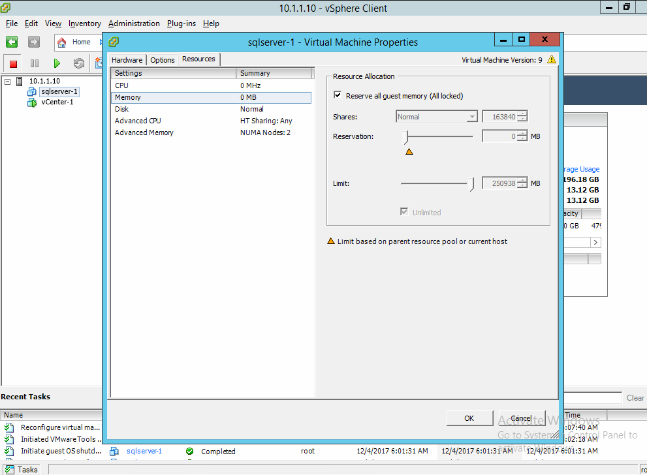647x475 pixels.
Task: Click the Clear button in Recent Tasks
Action: [635, 398]
